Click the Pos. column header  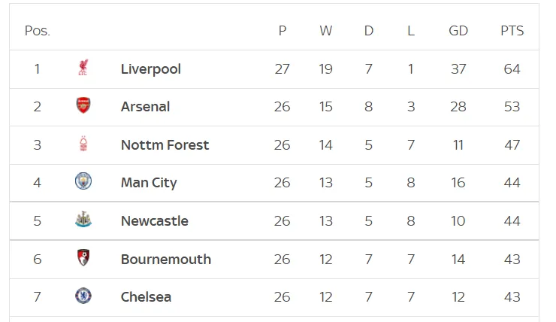[x=38, y=31]
